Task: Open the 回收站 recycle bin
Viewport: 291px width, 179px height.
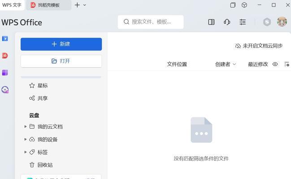Action: pyautogui.click(x=45, y=165)
